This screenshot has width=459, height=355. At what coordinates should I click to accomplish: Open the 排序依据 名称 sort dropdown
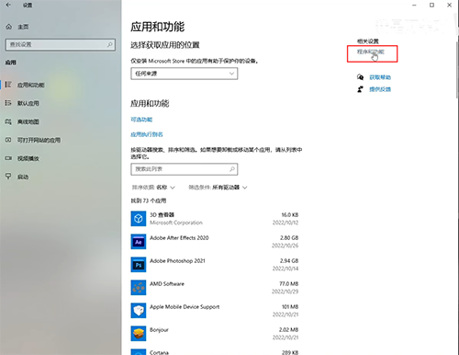coord(153,188)
